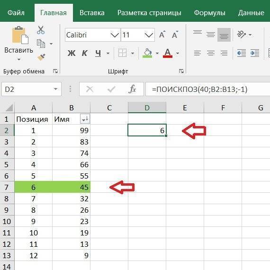Screen dimensions: 270x270
Task: Expand text orientation dropdown arrow
Action: tap(250, 35)
